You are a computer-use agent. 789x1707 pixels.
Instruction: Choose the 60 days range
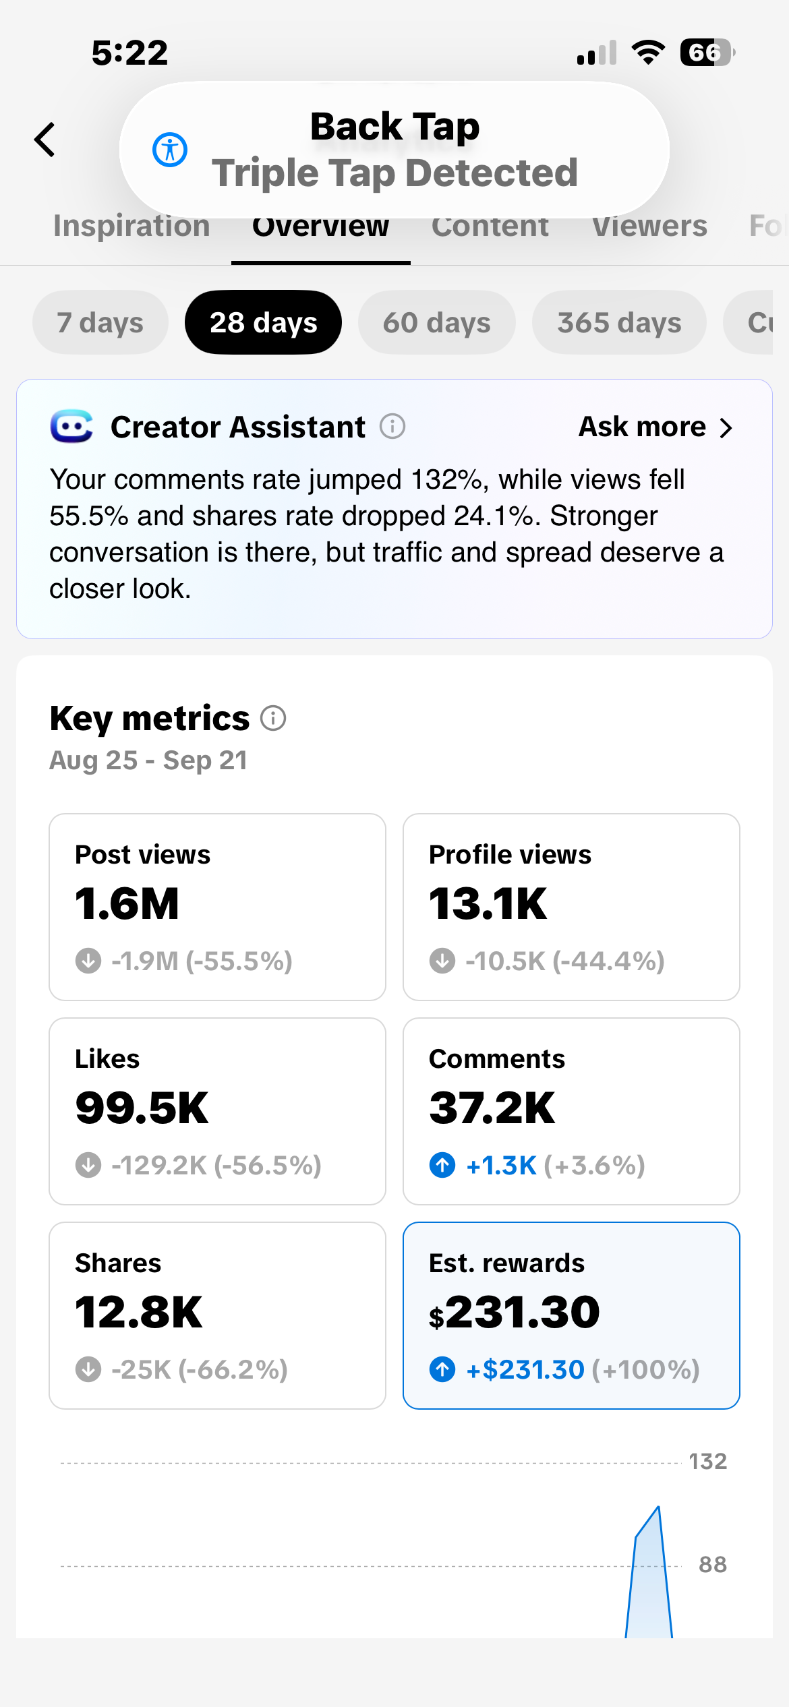[437, 322]
